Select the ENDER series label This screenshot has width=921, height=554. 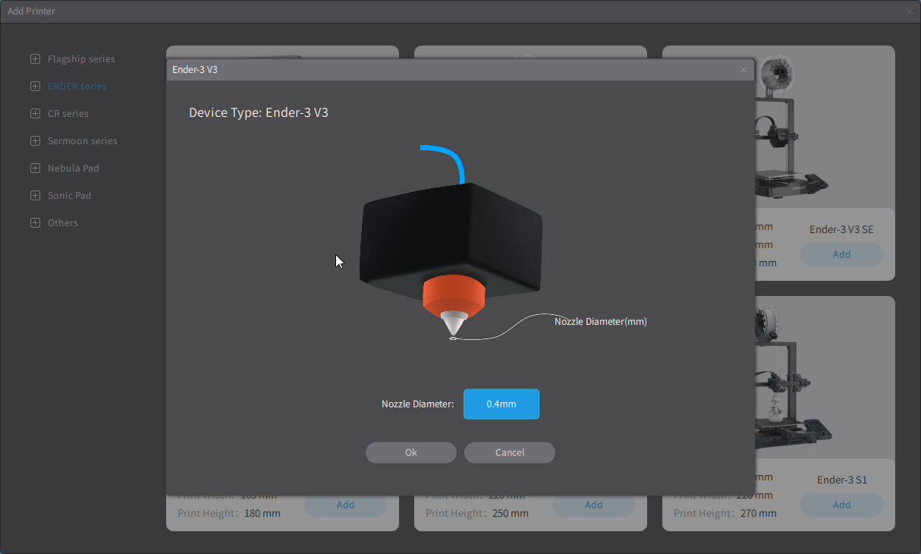click(77, 87)
